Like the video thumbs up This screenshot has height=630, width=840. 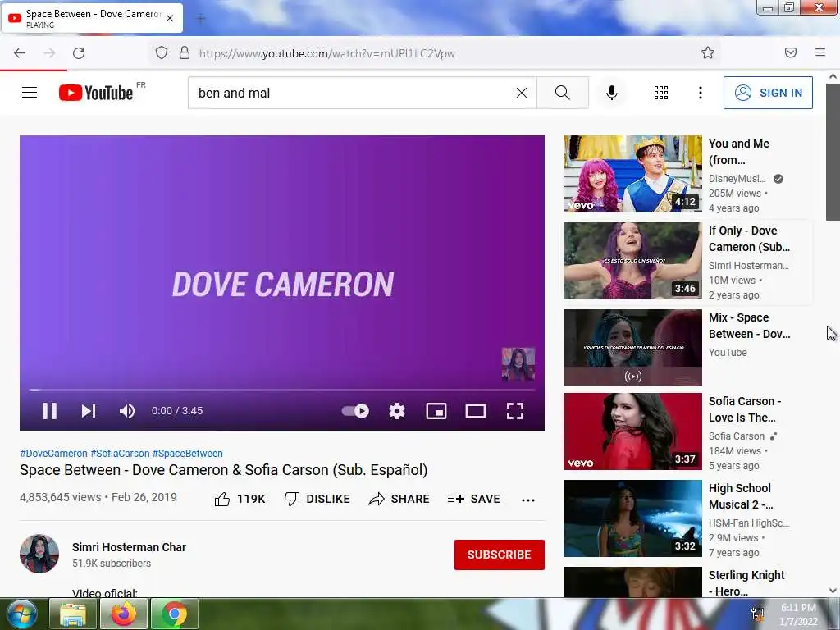point(240,499)
